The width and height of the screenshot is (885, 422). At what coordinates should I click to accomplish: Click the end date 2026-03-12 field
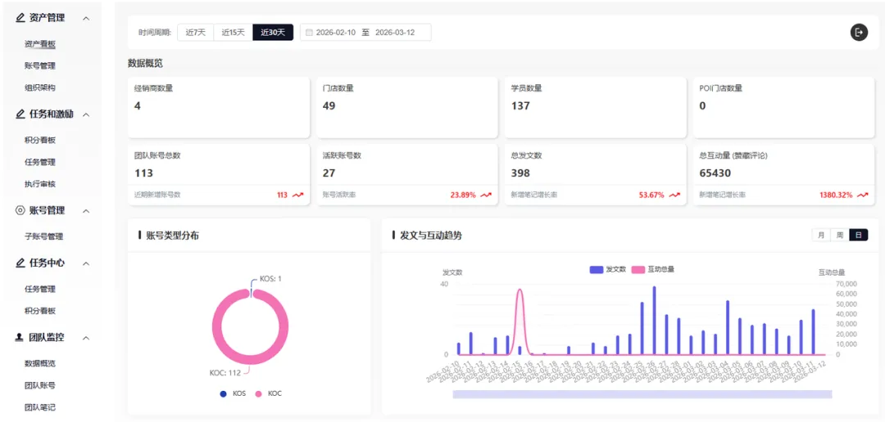(395, 32)
